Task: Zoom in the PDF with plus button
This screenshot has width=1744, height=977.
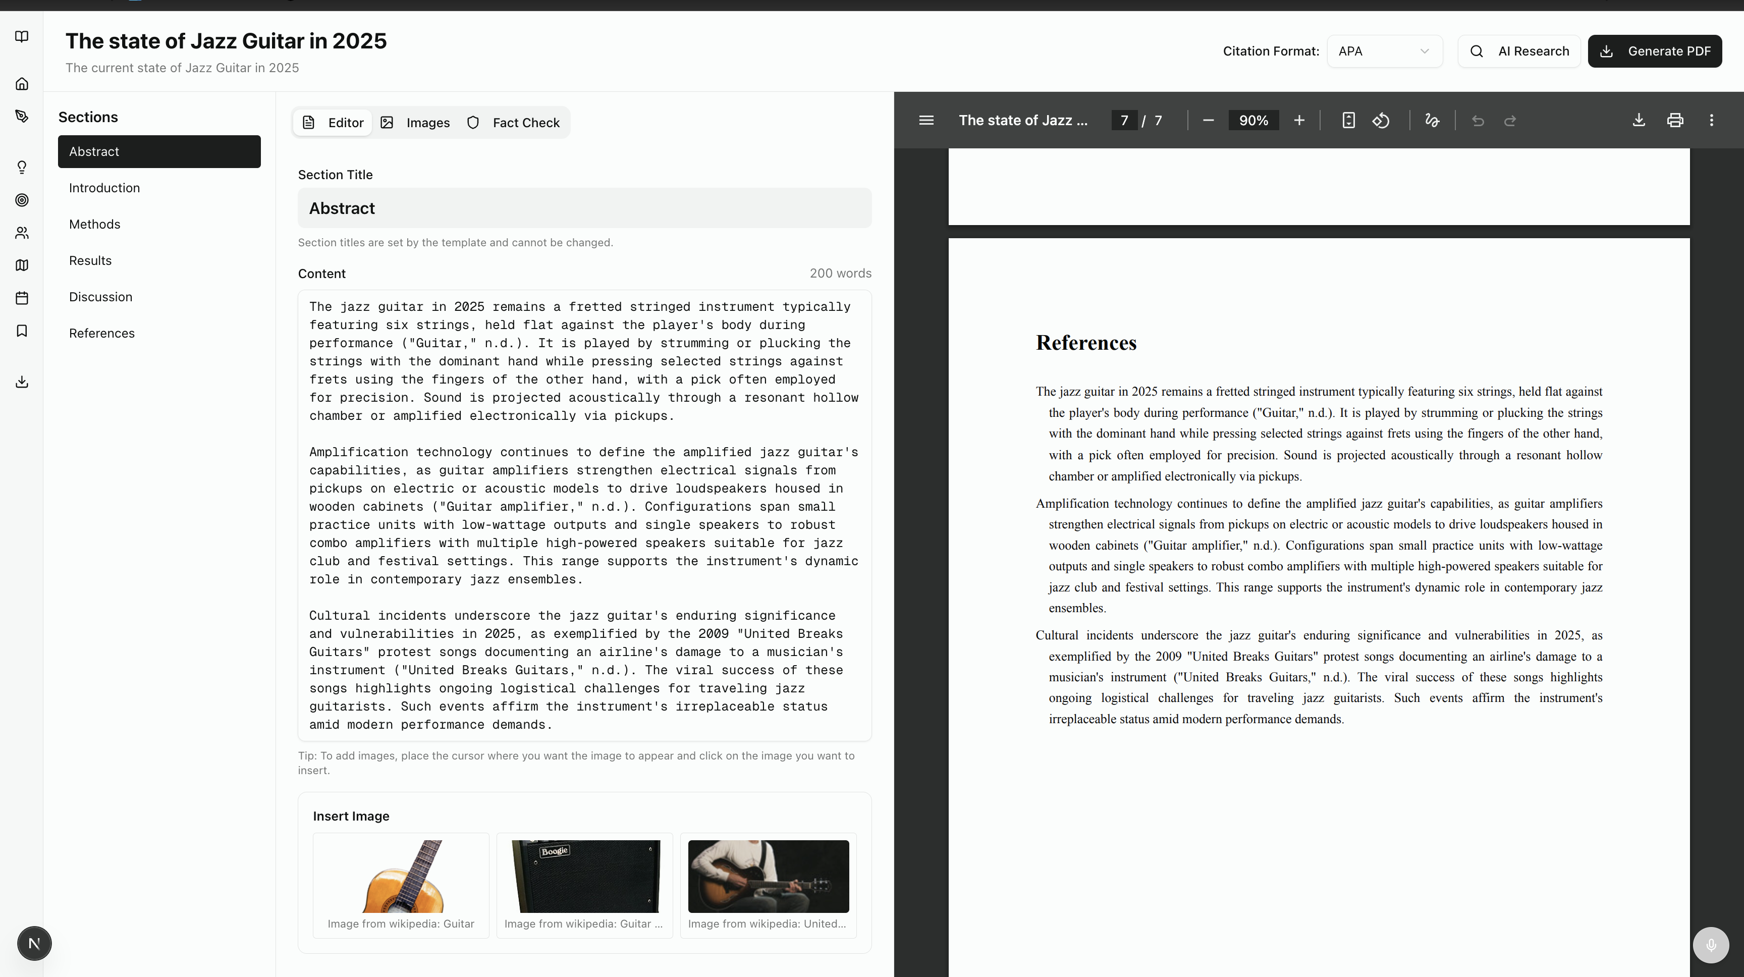Action: (1298, 121)
